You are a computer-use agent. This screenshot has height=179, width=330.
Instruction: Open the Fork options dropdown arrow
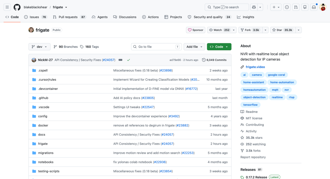click(x=266, y=30)
